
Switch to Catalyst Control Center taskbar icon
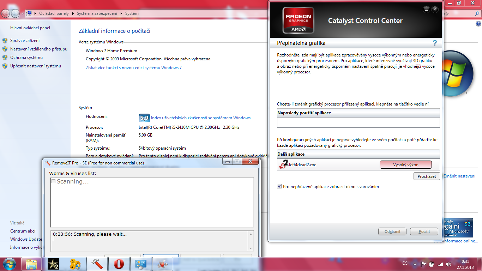(x=163, y=264)
